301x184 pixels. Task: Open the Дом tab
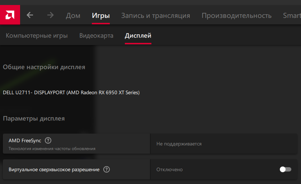73,15
